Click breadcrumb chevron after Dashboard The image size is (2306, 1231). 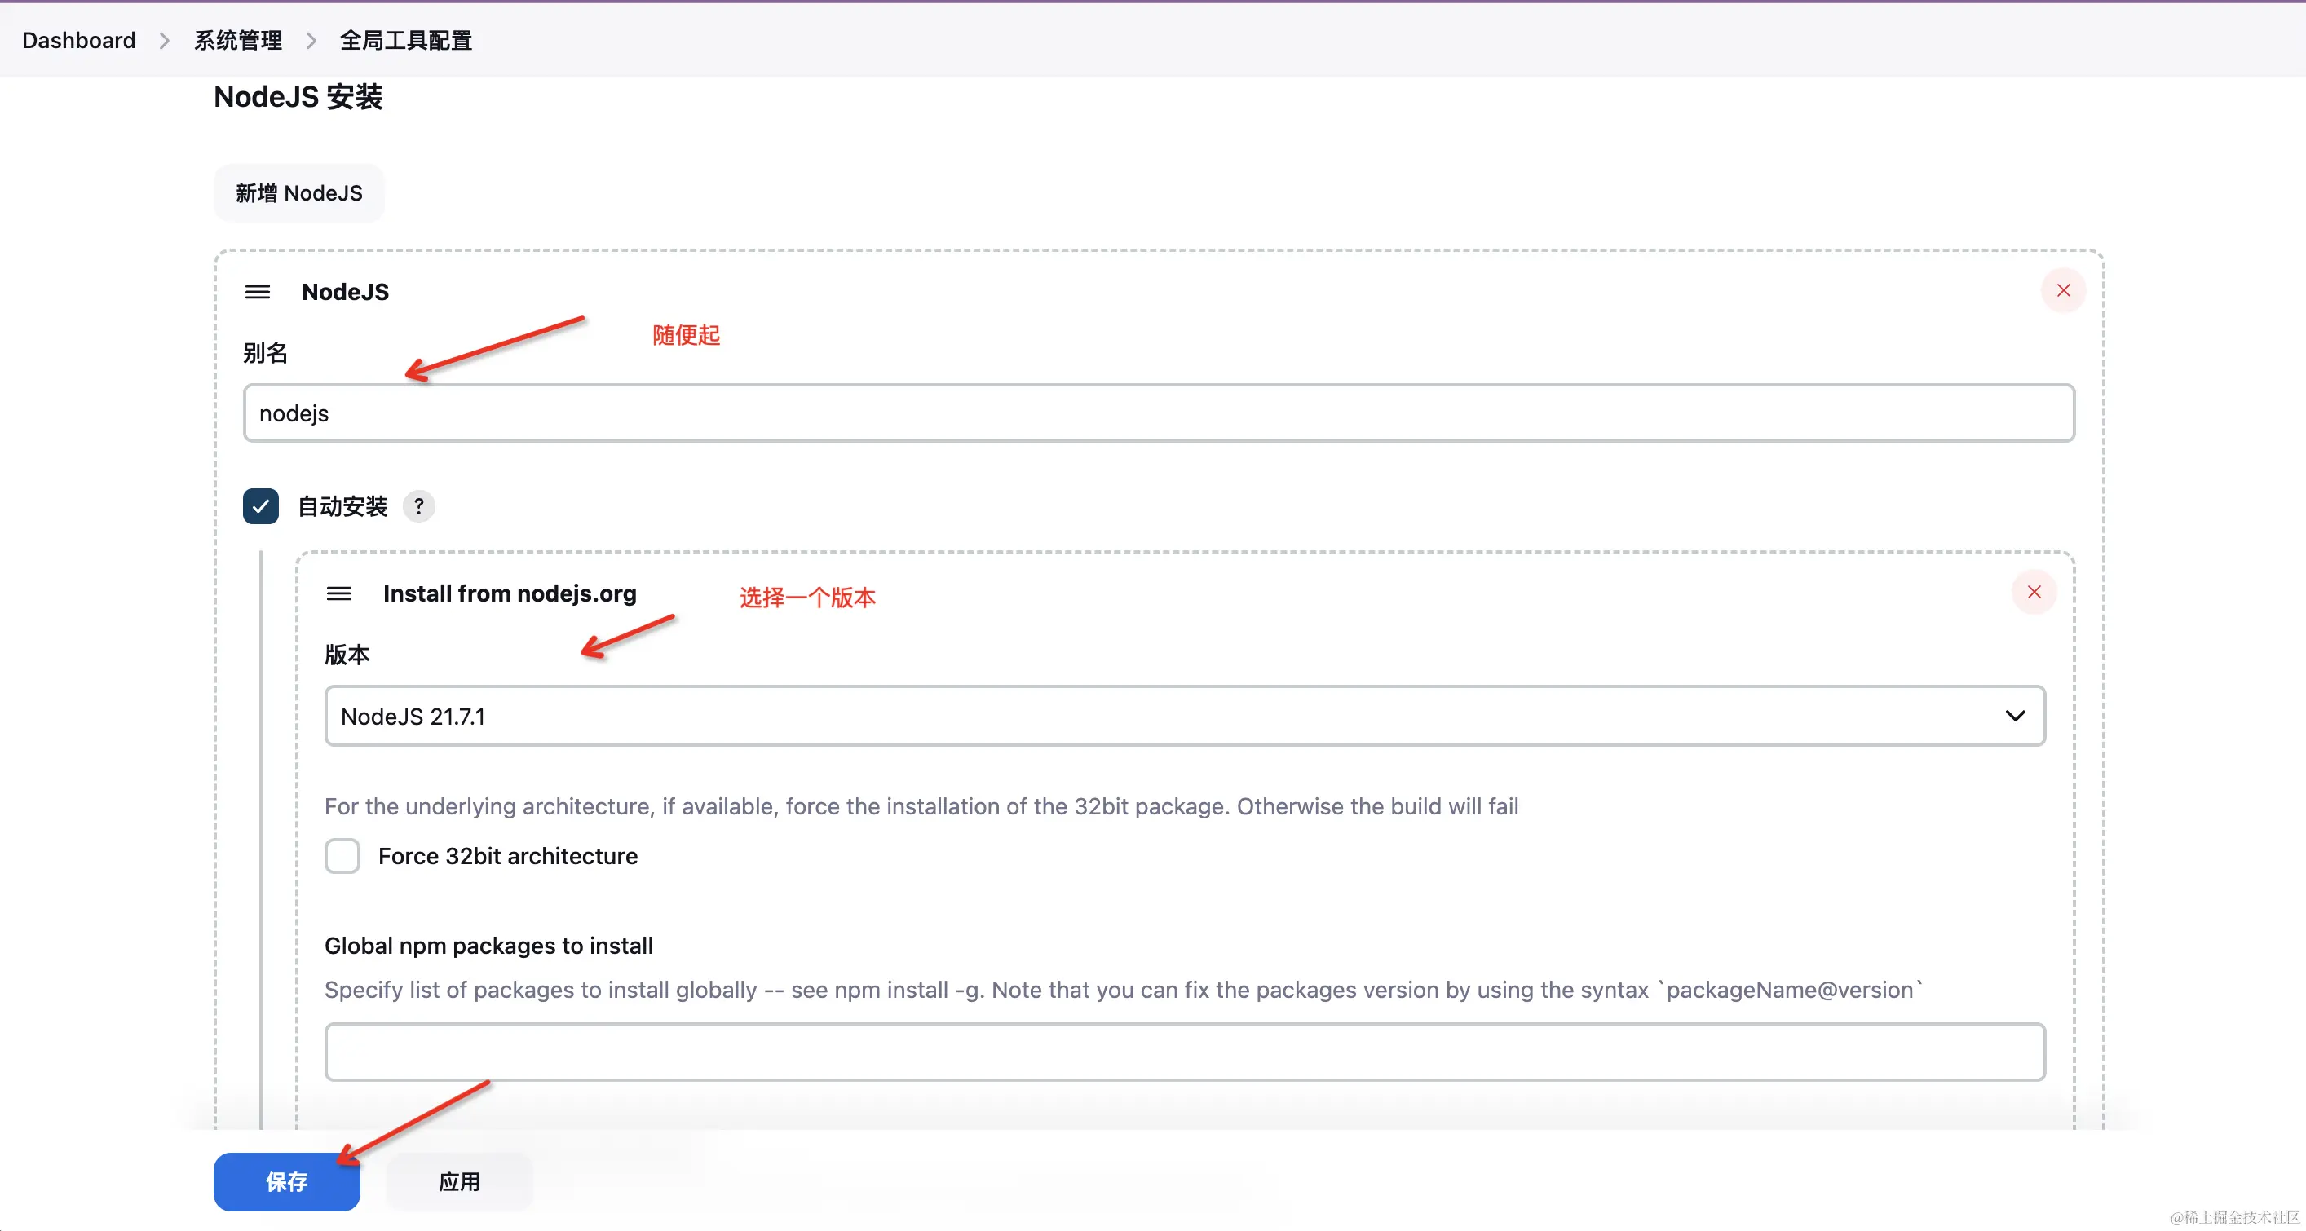pos(165,42)
